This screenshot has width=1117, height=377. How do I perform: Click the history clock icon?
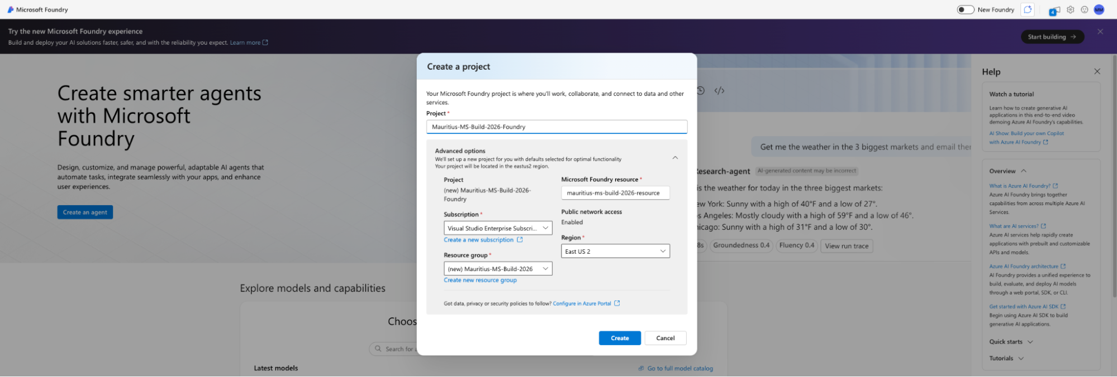click(x=701, y=90)
